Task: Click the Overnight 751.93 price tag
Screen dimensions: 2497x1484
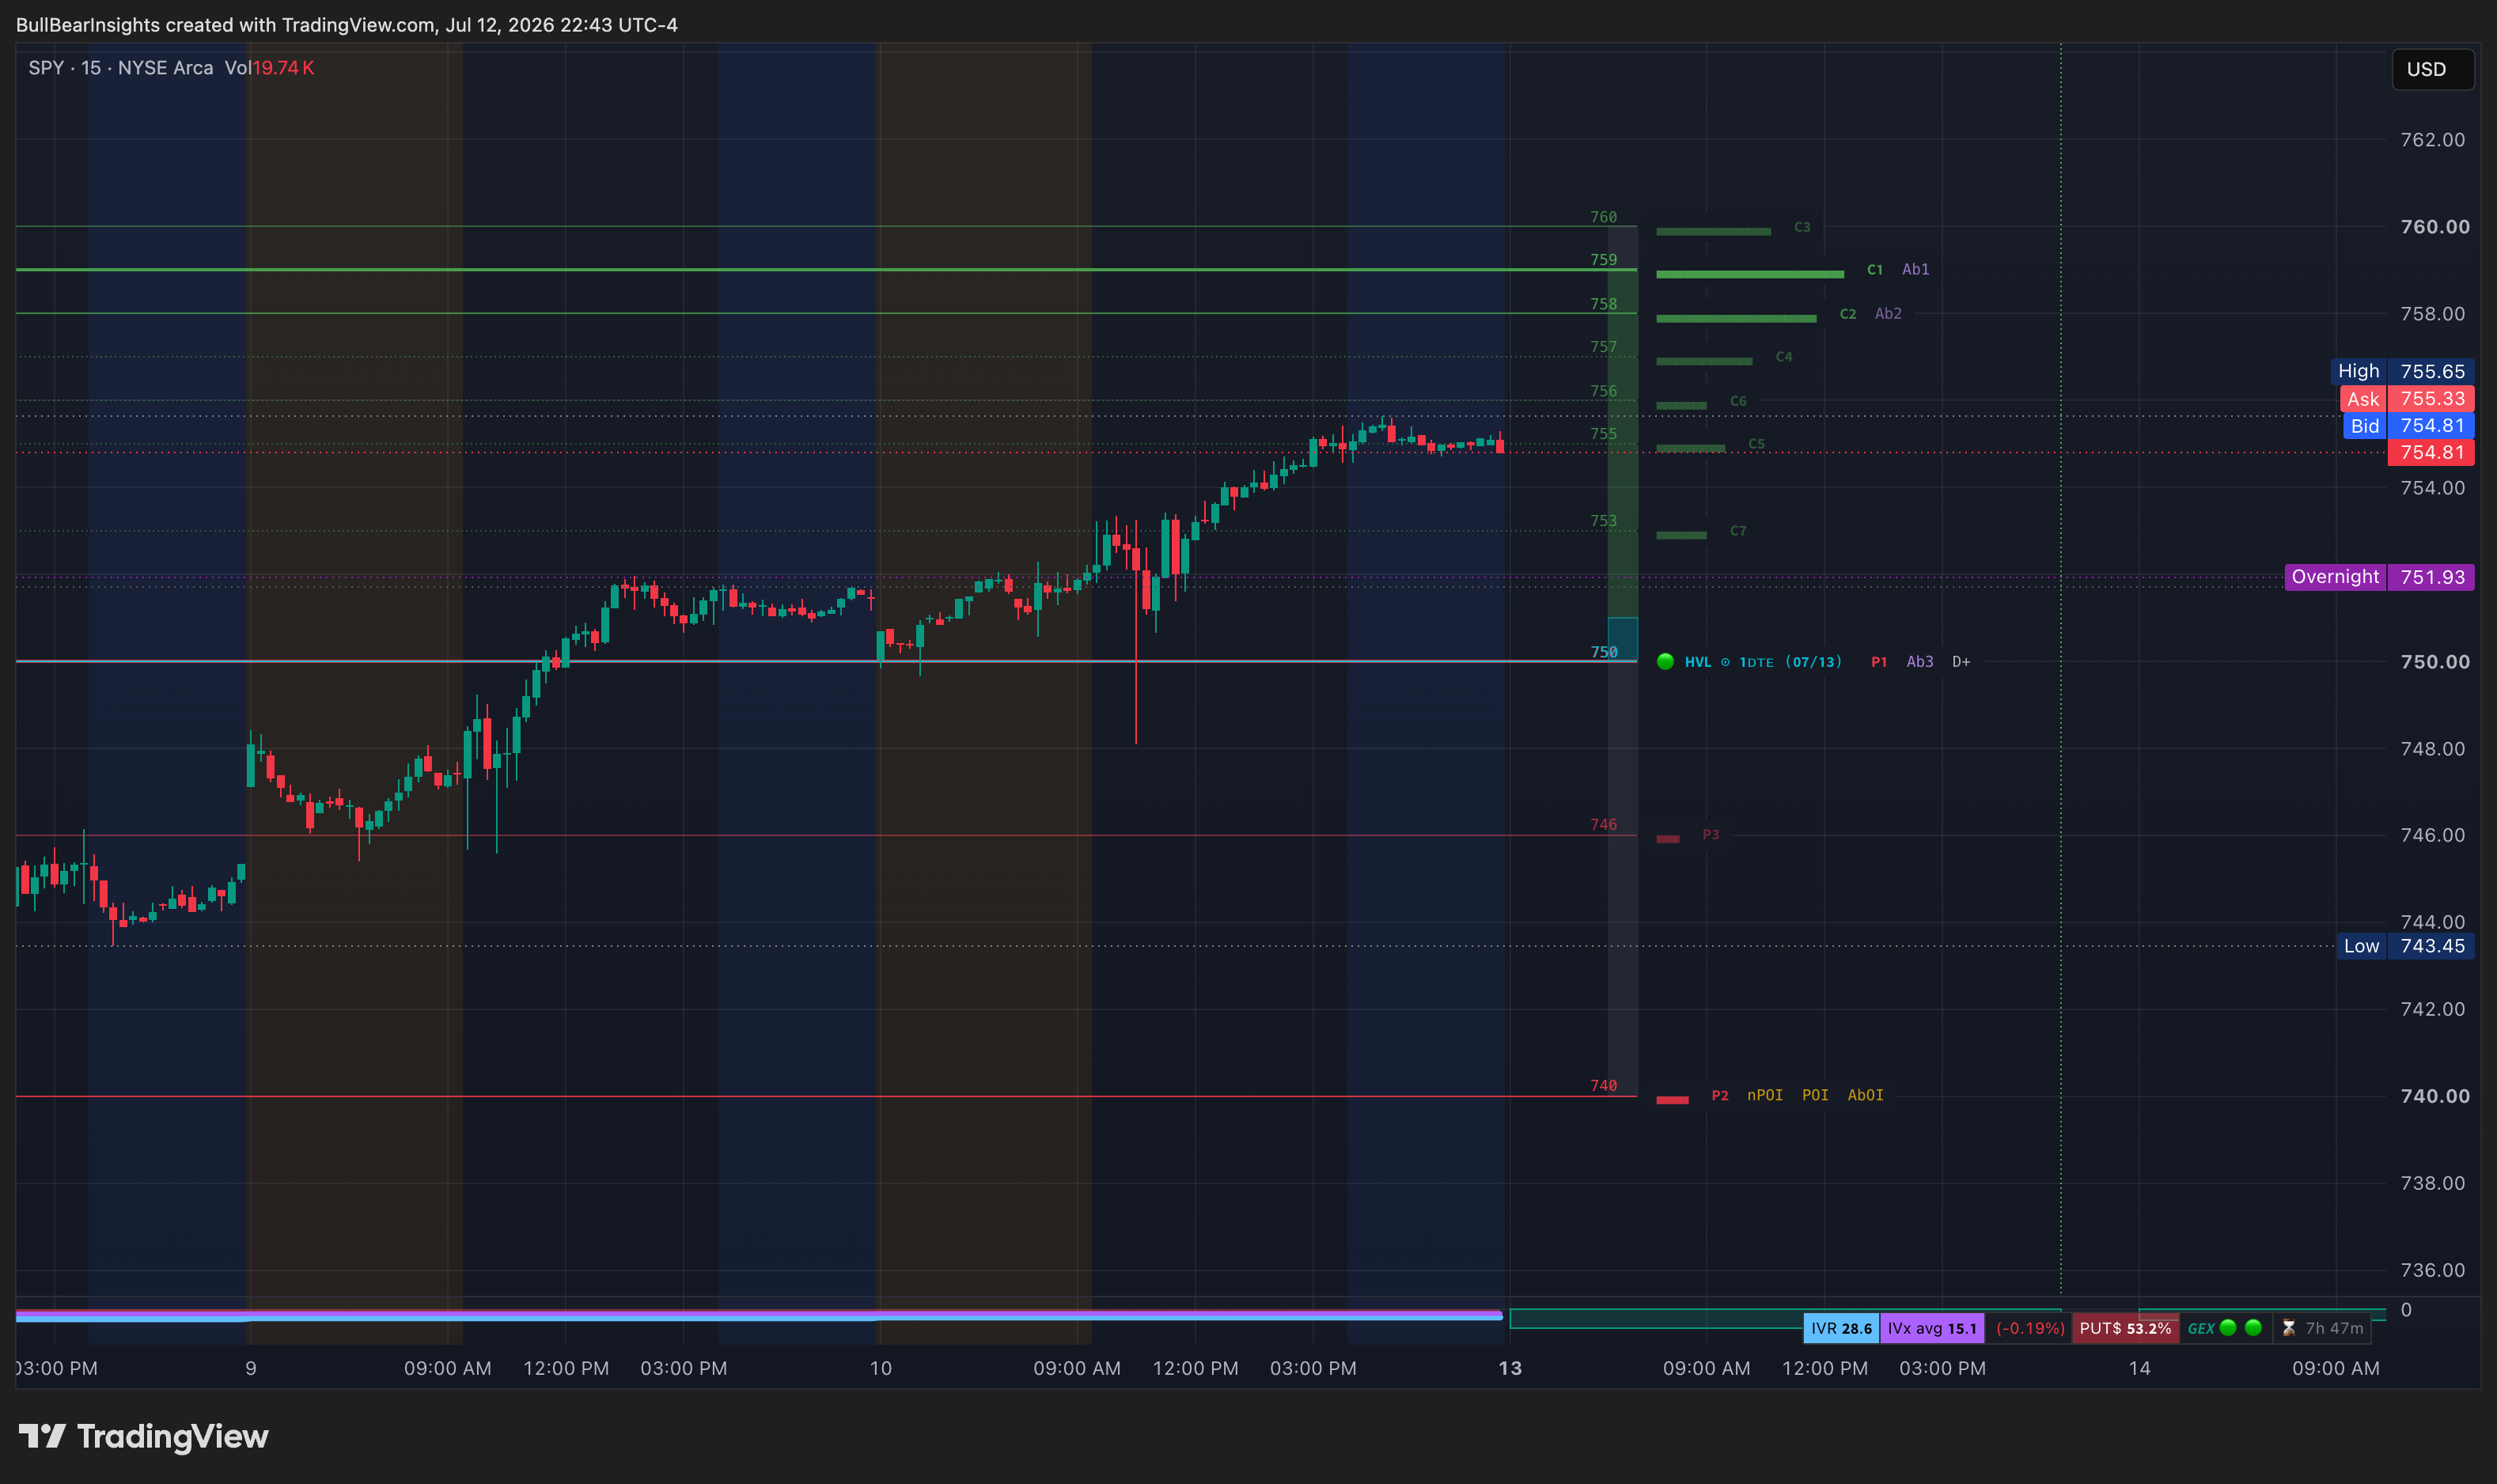Action: 2379,577
